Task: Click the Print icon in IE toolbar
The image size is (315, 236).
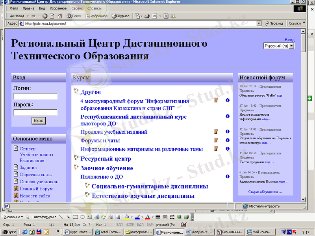Action: 147,16
